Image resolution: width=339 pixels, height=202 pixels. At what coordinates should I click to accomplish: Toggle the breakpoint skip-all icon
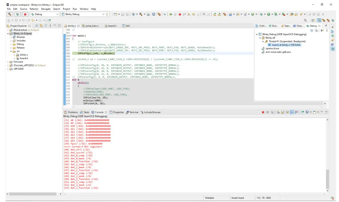(208, 14)
